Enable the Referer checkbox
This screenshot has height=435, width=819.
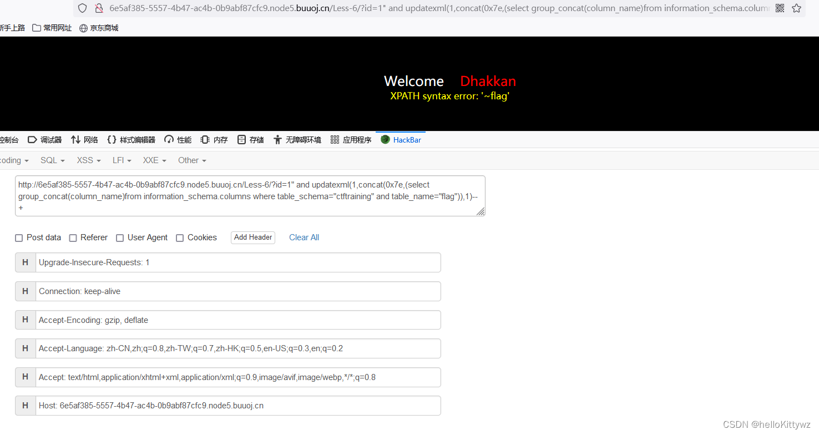(73, 238)
